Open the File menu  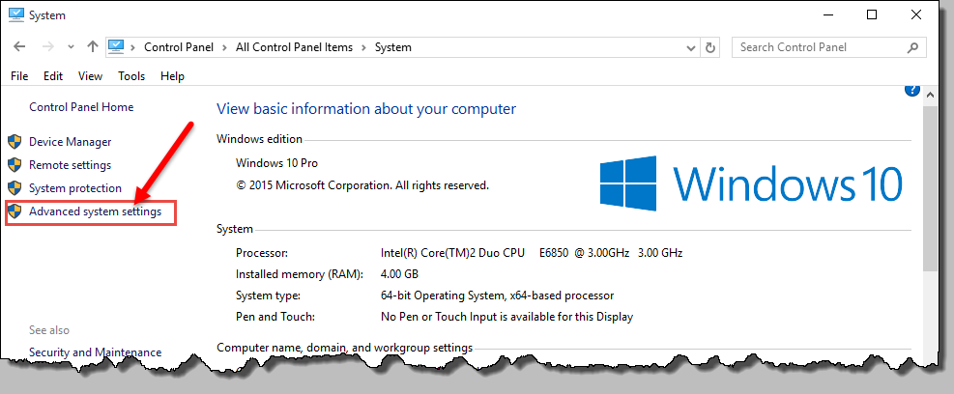click(19, 76)
